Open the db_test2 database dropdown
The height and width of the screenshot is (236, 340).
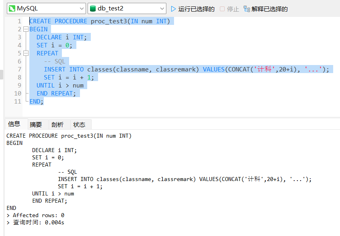(127, 8)
